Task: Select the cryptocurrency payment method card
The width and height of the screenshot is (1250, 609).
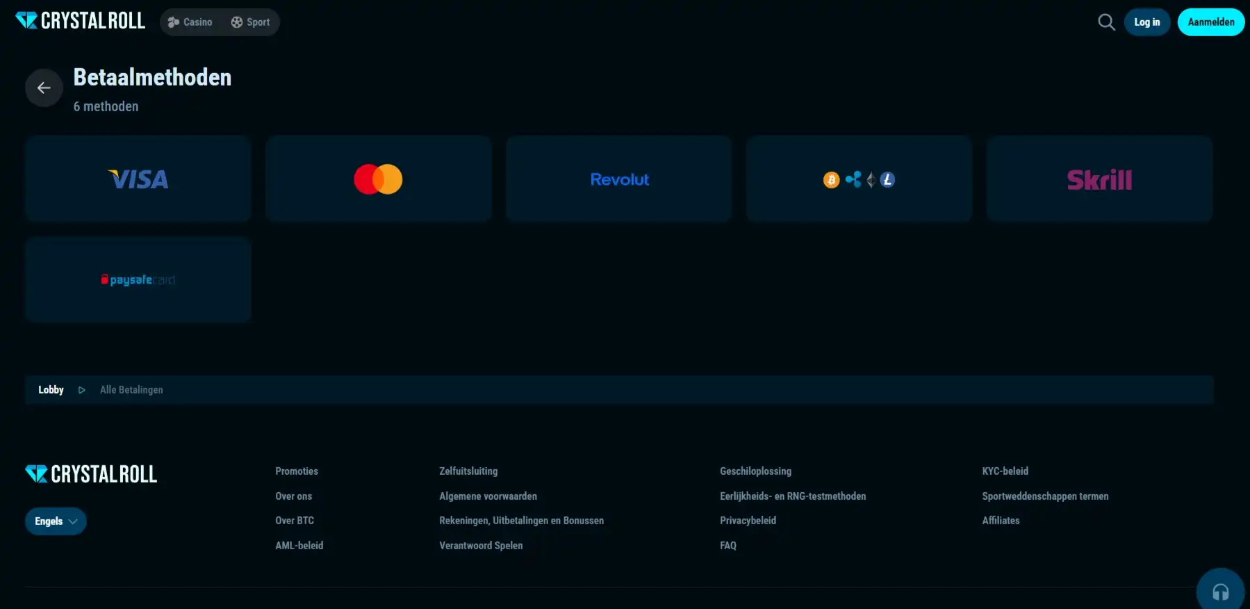Action: click(x=860, y=179)
